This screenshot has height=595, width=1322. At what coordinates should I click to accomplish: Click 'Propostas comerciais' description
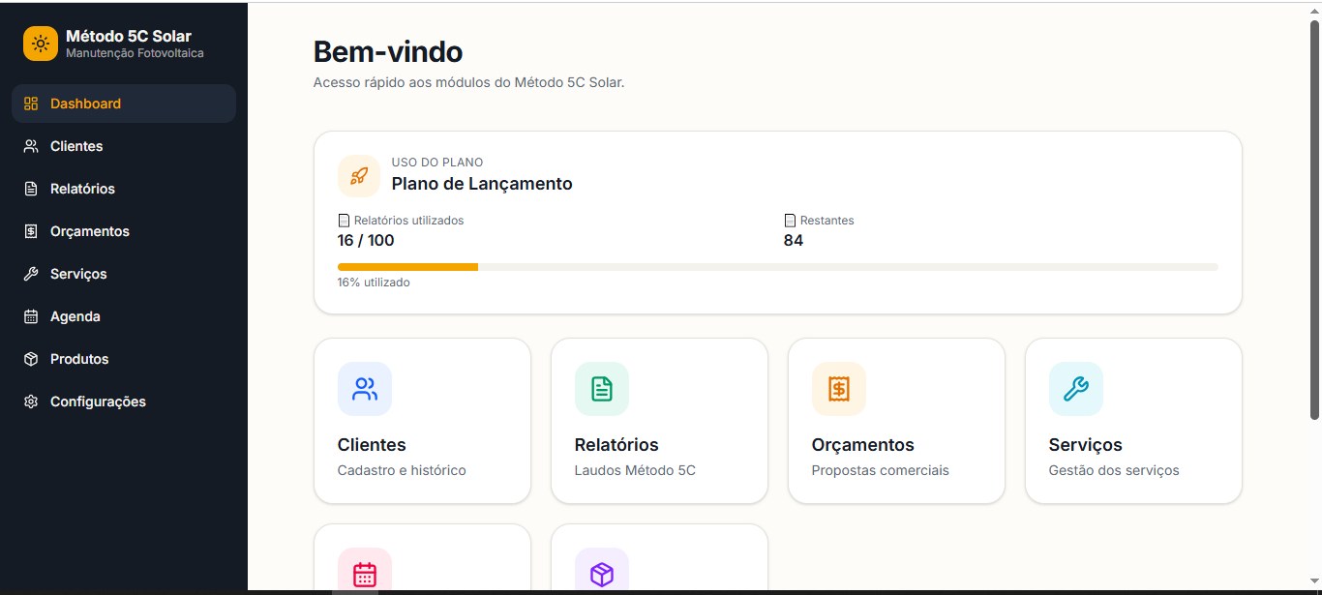pyautogui.click(x=881, y=470)
